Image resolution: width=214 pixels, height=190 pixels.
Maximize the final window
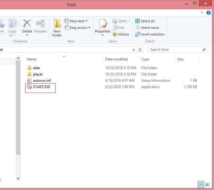pyautogui.click(x=195, y=3)
